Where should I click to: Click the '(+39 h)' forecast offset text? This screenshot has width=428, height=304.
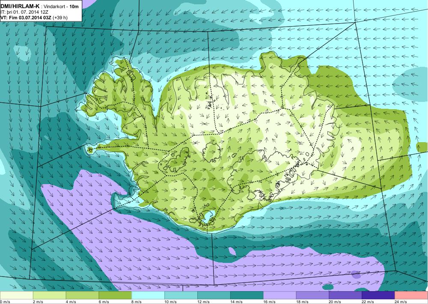[x=60, y=18]
